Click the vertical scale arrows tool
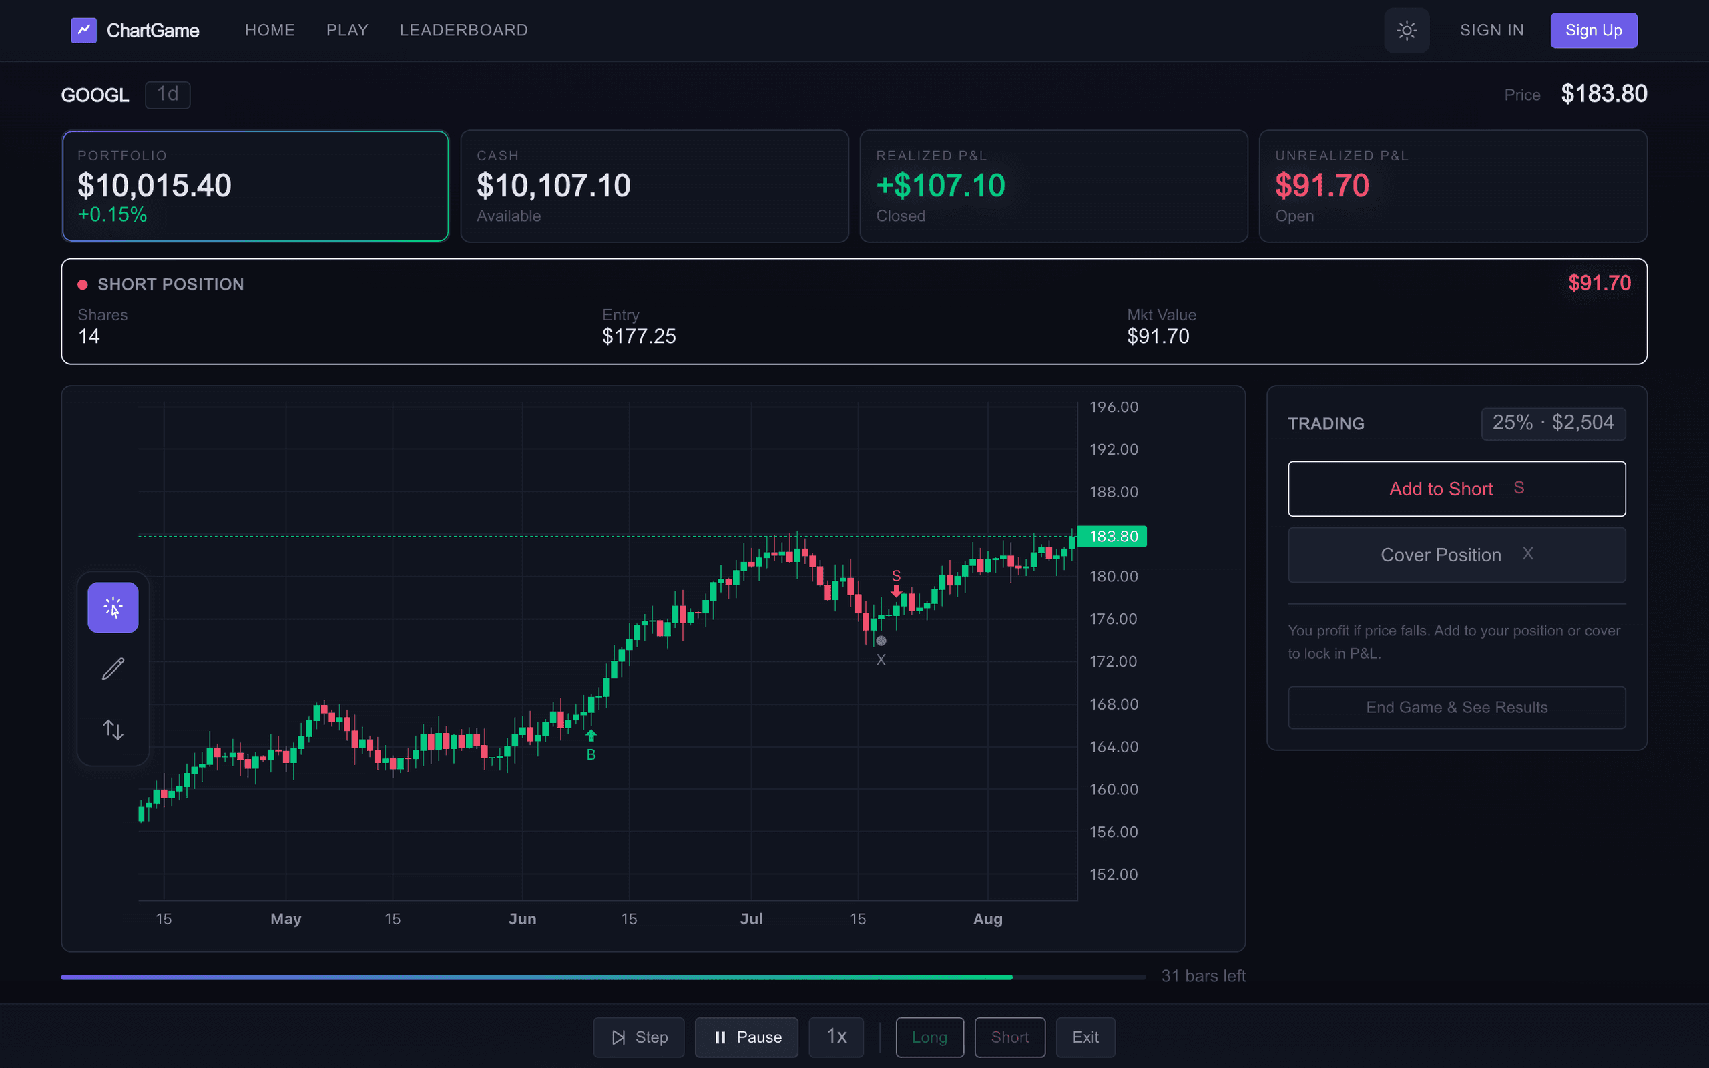Viewport: 1709px width, 1068px height. pos(112,729)
